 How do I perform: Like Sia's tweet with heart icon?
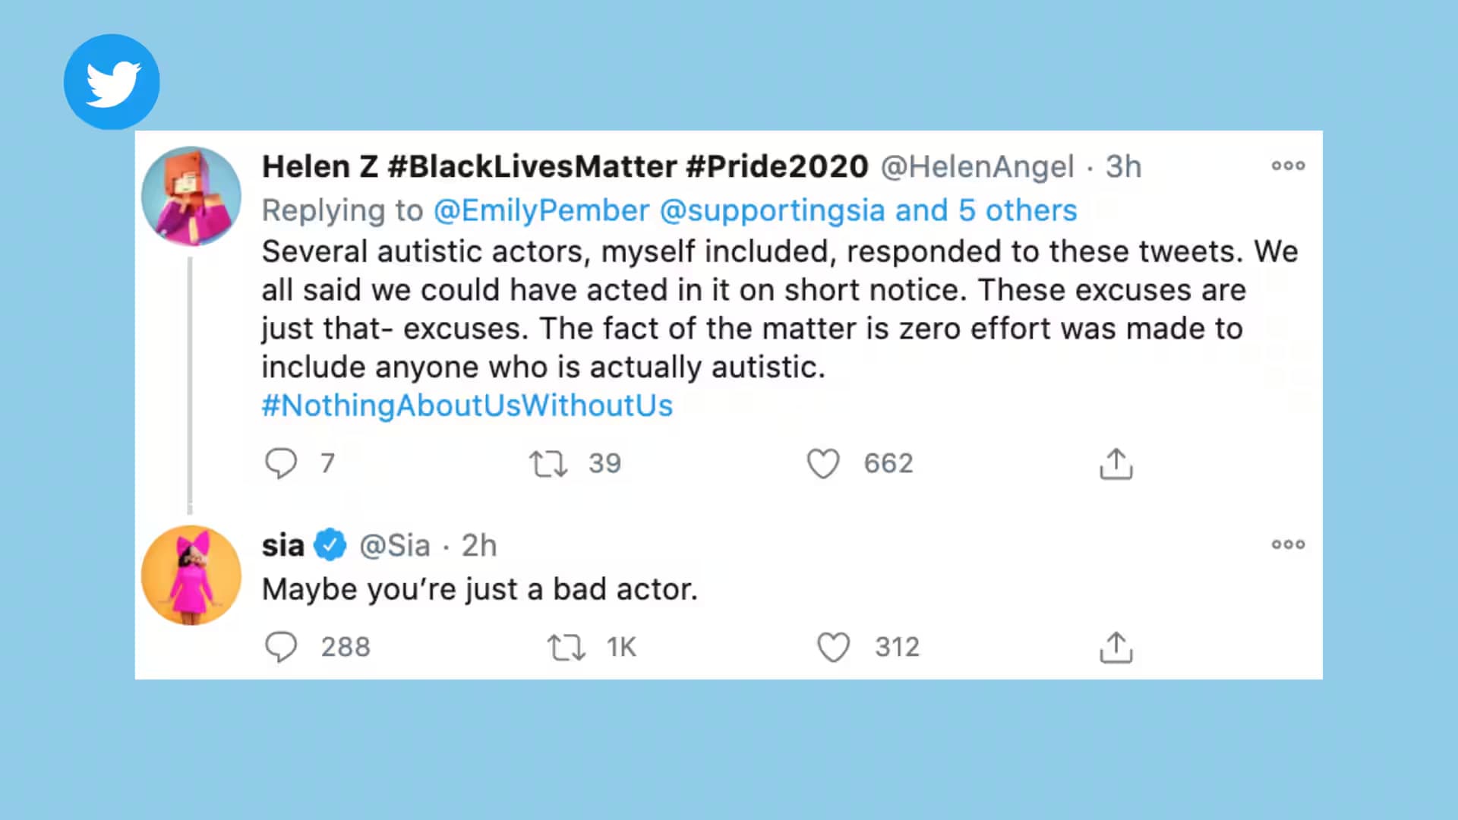833,647
